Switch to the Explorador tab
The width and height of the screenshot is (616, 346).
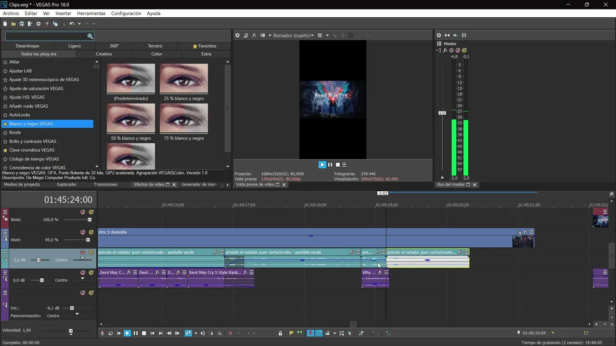tap(66, 185)
